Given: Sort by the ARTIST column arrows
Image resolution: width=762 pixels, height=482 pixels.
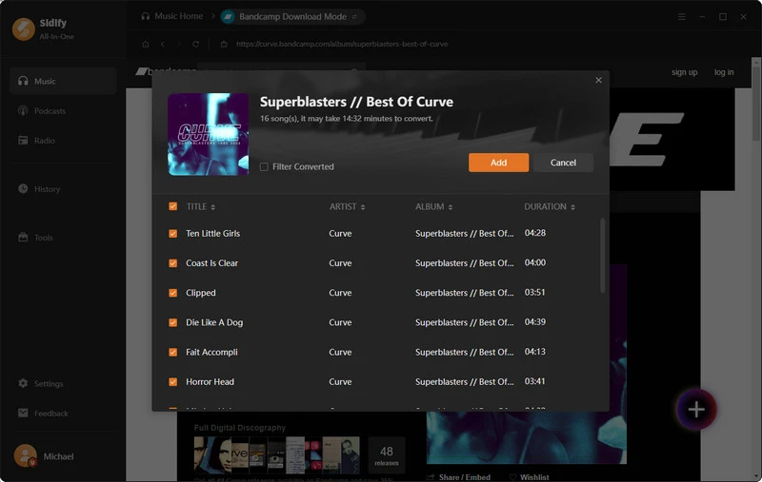Looking at the screenshot, I should tap(363, 207).
